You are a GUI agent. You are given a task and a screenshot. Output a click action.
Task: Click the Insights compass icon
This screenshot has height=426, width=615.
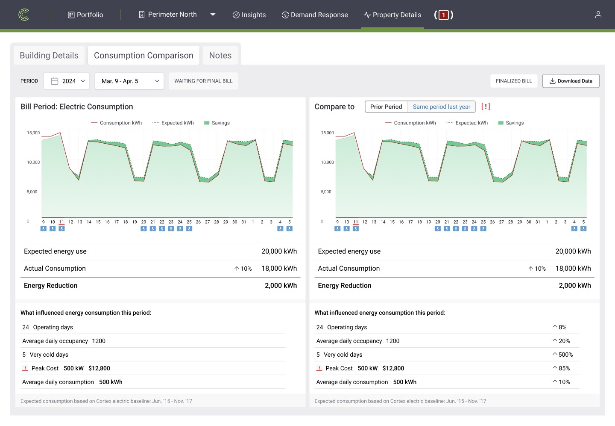coord(236,15)
